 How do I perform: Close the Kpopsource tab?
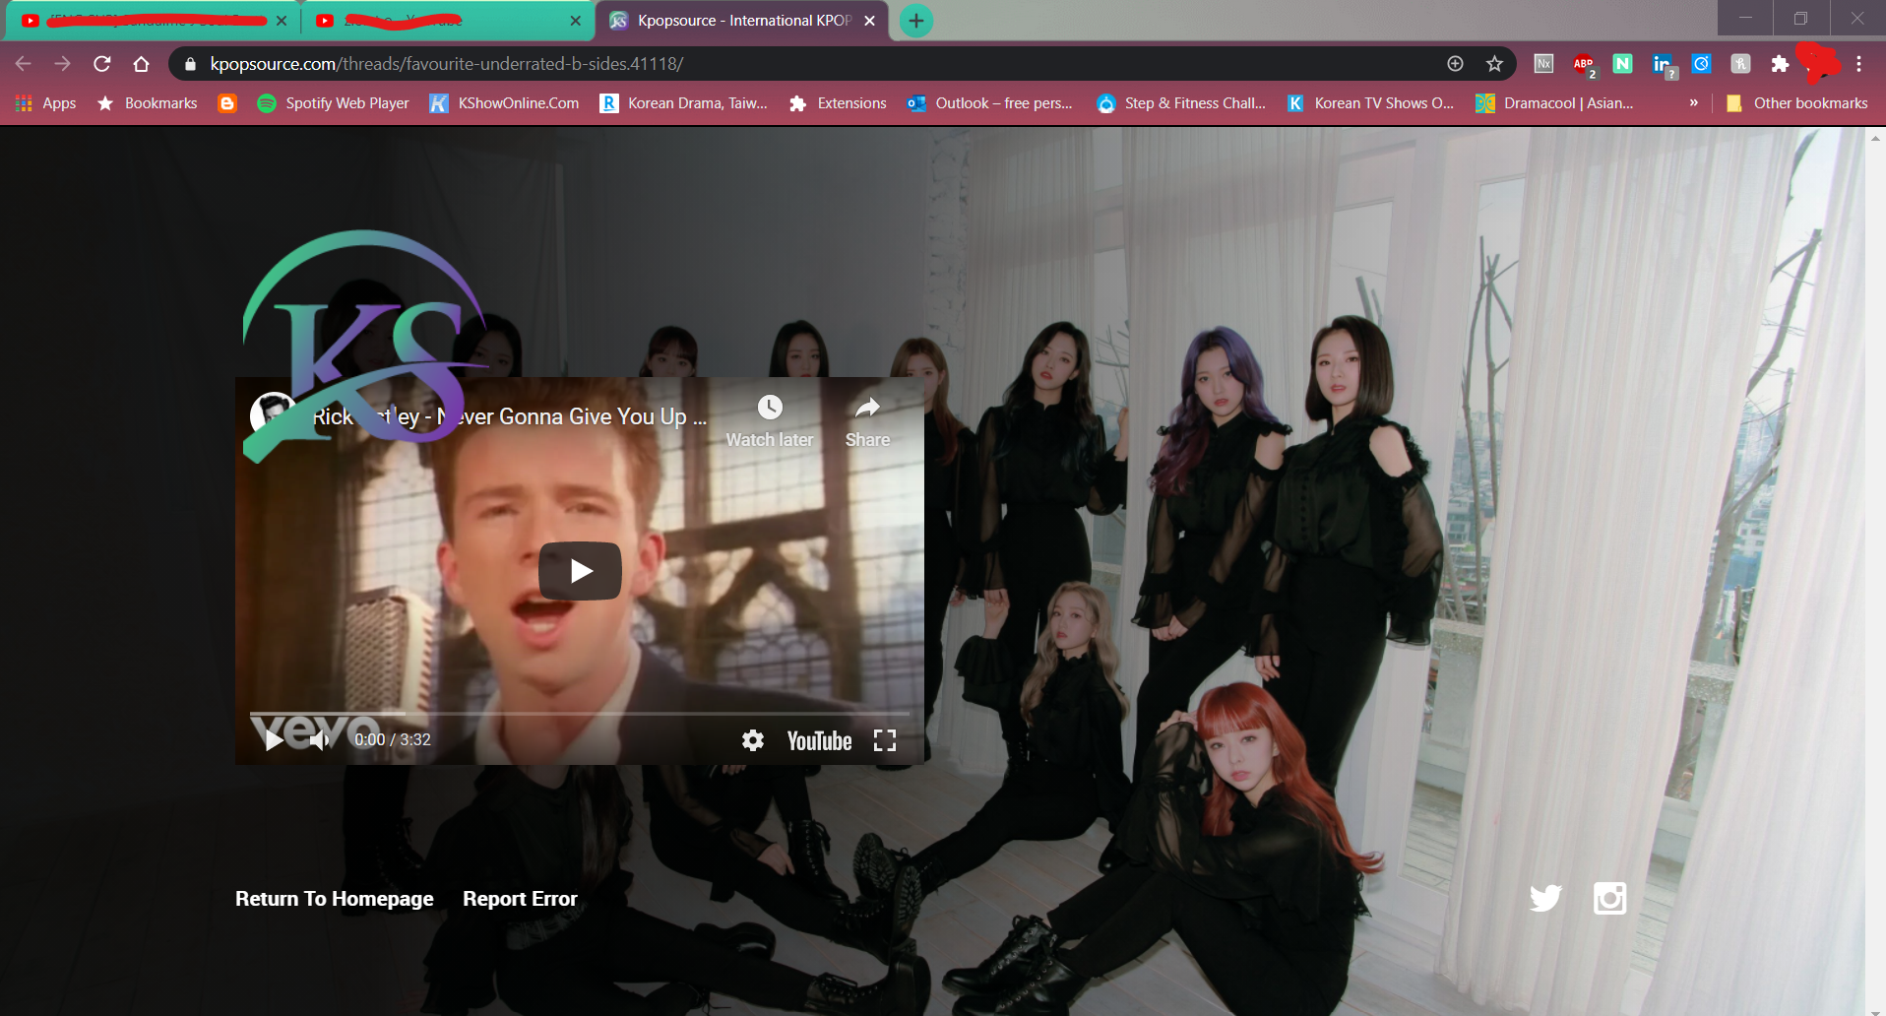pyautogui.click(x=869, y=21)
